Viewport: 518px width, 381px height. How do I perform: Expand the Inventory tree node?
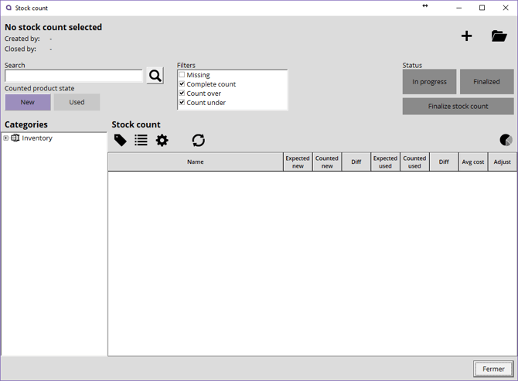(x=6, y=138)
